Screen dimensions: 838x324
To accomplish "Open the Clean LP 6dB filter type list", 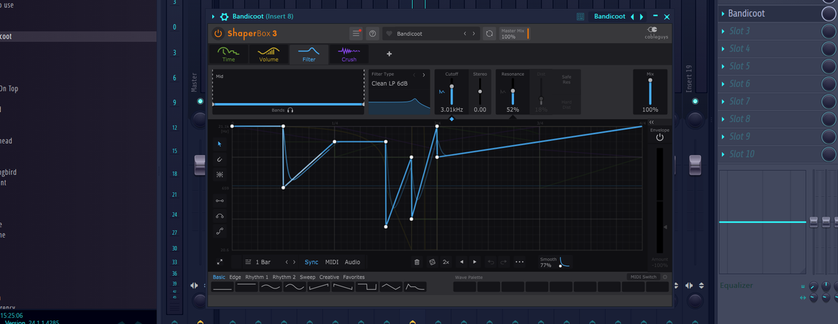I will pyautogui.click(x=390, y=84).
